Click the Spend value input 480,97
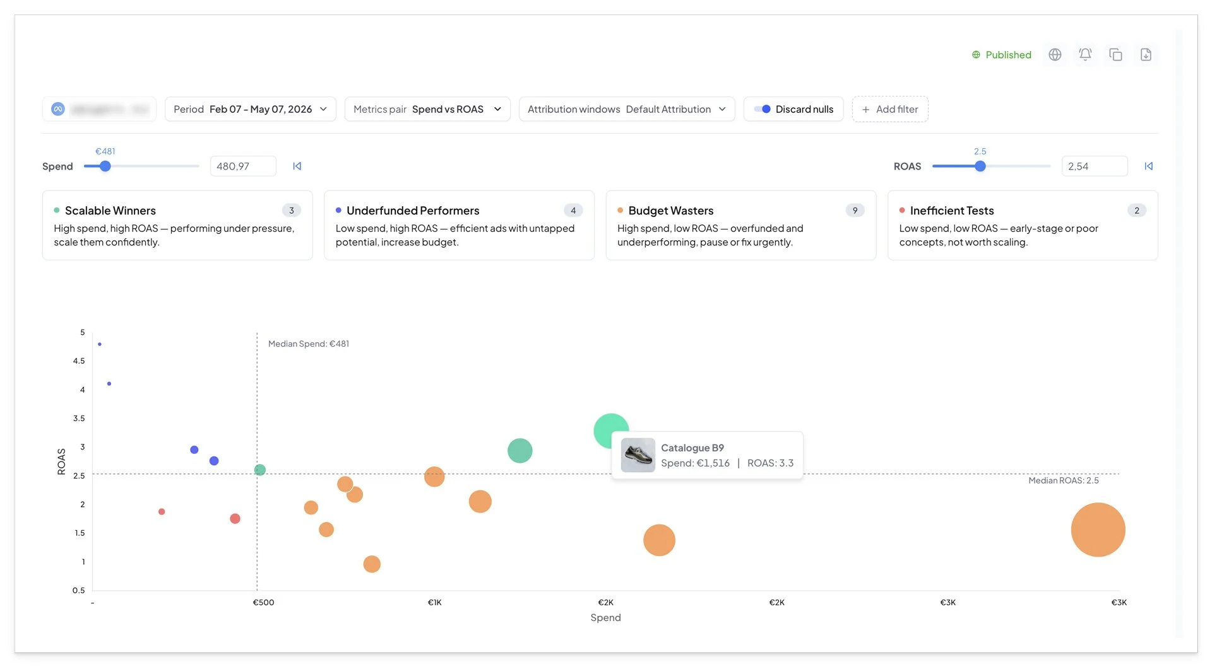Viewport: 1212px width, 667px height. (243, 166)
